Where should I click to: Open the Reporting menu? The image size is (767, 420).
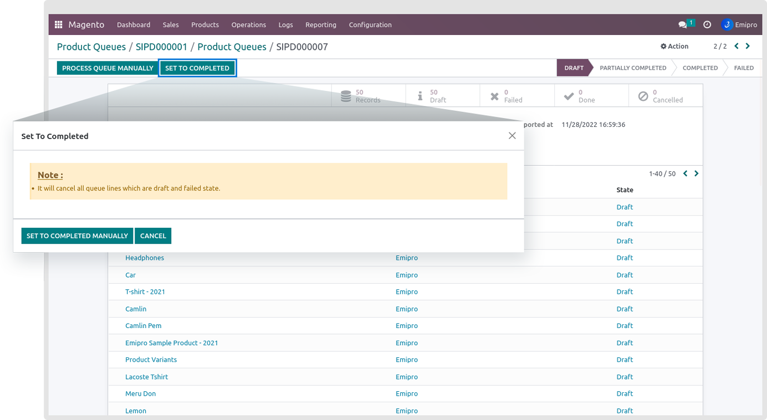tap(321, 25)
